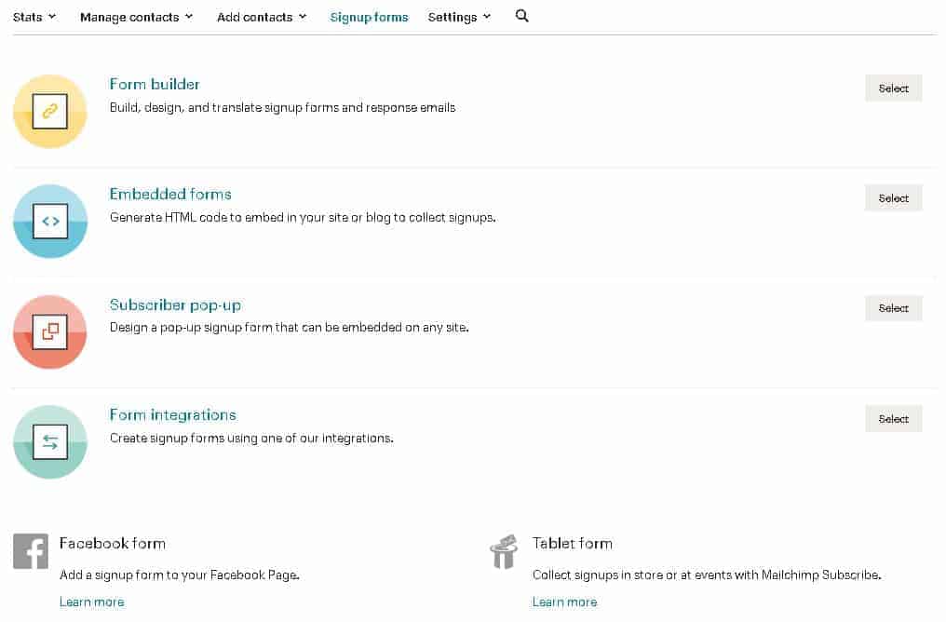Open search with the magnifier icon
The width and height of the screenshot is (946, 622).
[521, 16]
